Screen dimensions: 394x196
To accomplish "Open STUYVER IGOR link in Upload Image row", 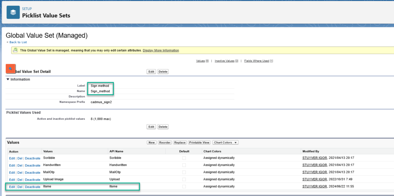I will pos(315,179).
